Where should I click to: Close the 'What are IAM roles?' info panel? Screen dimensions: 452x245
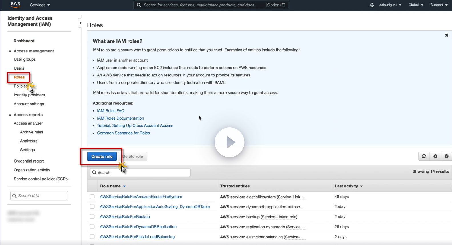447,35
